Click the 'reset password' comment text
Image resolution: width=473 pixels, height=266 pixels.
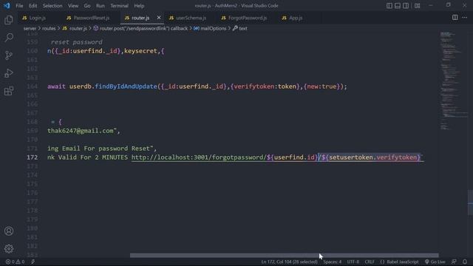coord(77,42)
